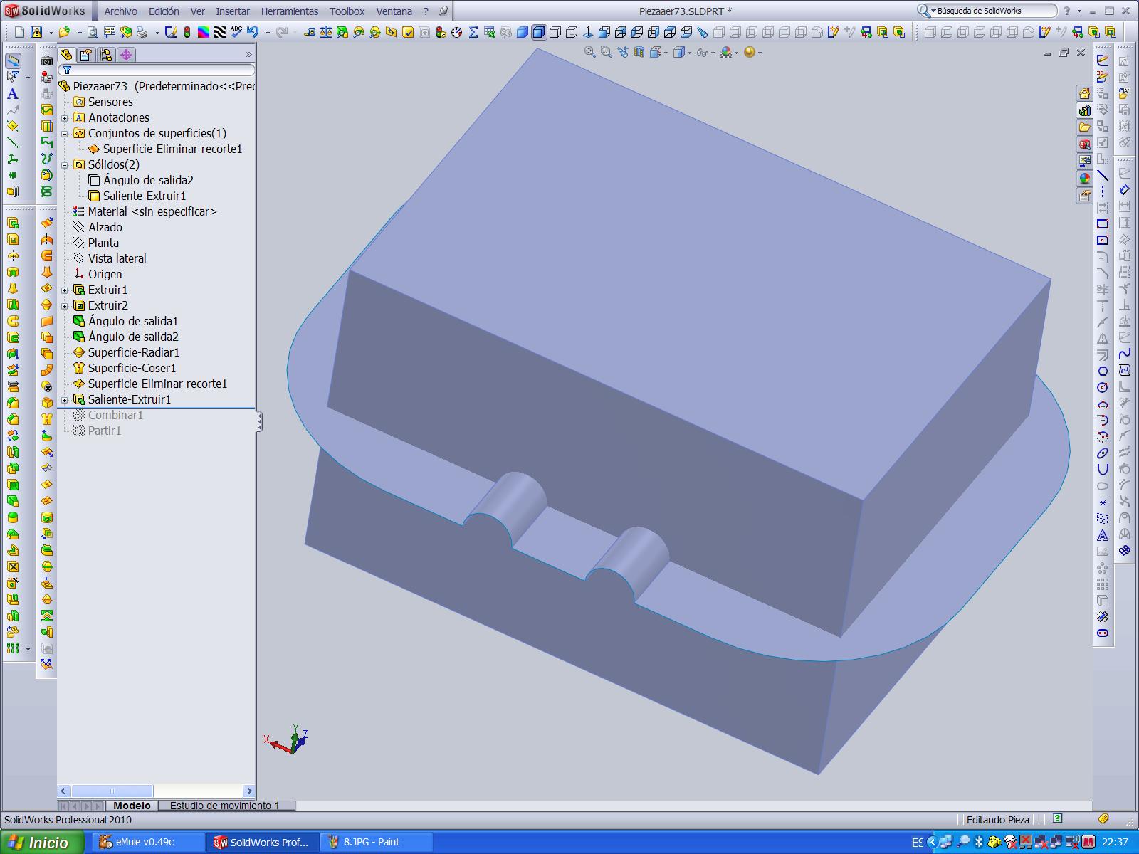The image size is (1139, 854).
Task: Click the Sketch pencil icon in right toolbar
Action: point(1103,60)
